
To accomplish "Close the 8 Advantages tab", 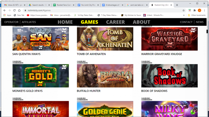I will (123, 5).
